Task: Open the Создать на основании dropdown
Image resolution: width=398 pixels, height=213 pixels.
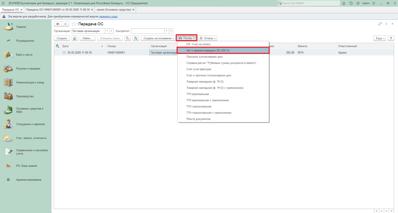Action: click(x=159, y=38)
